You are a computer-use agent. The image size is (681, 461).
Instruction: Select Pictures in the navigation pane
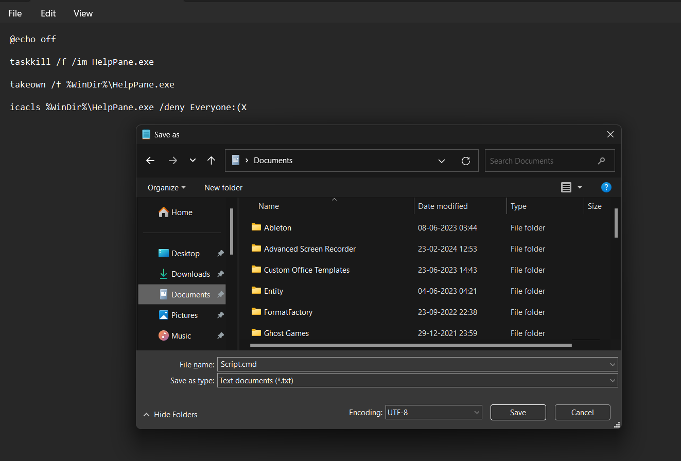tap(184, 315)
